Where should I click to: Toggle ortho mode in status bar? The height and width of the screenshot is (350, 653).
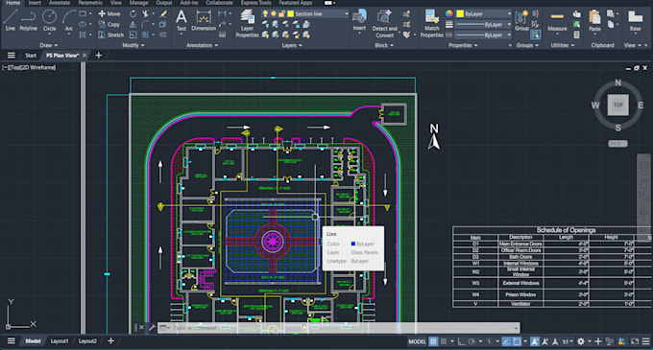pyautogui.click(x=462, y=341)
